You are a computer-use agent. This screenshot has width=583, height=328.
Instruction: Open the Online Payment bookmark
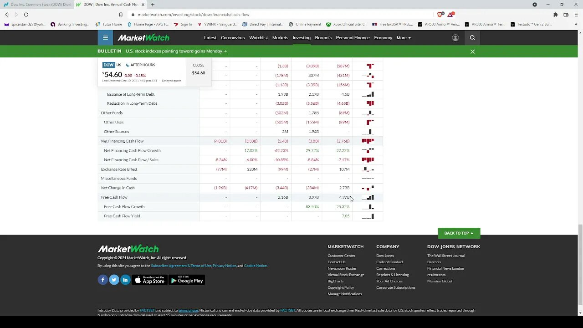pos(305,24)
